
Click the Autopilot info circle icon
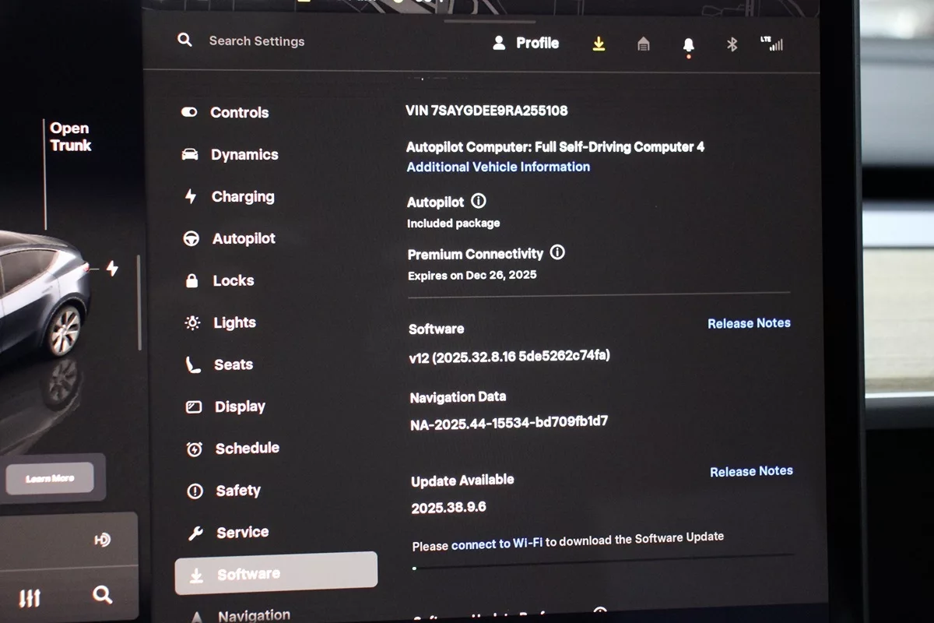479,202
